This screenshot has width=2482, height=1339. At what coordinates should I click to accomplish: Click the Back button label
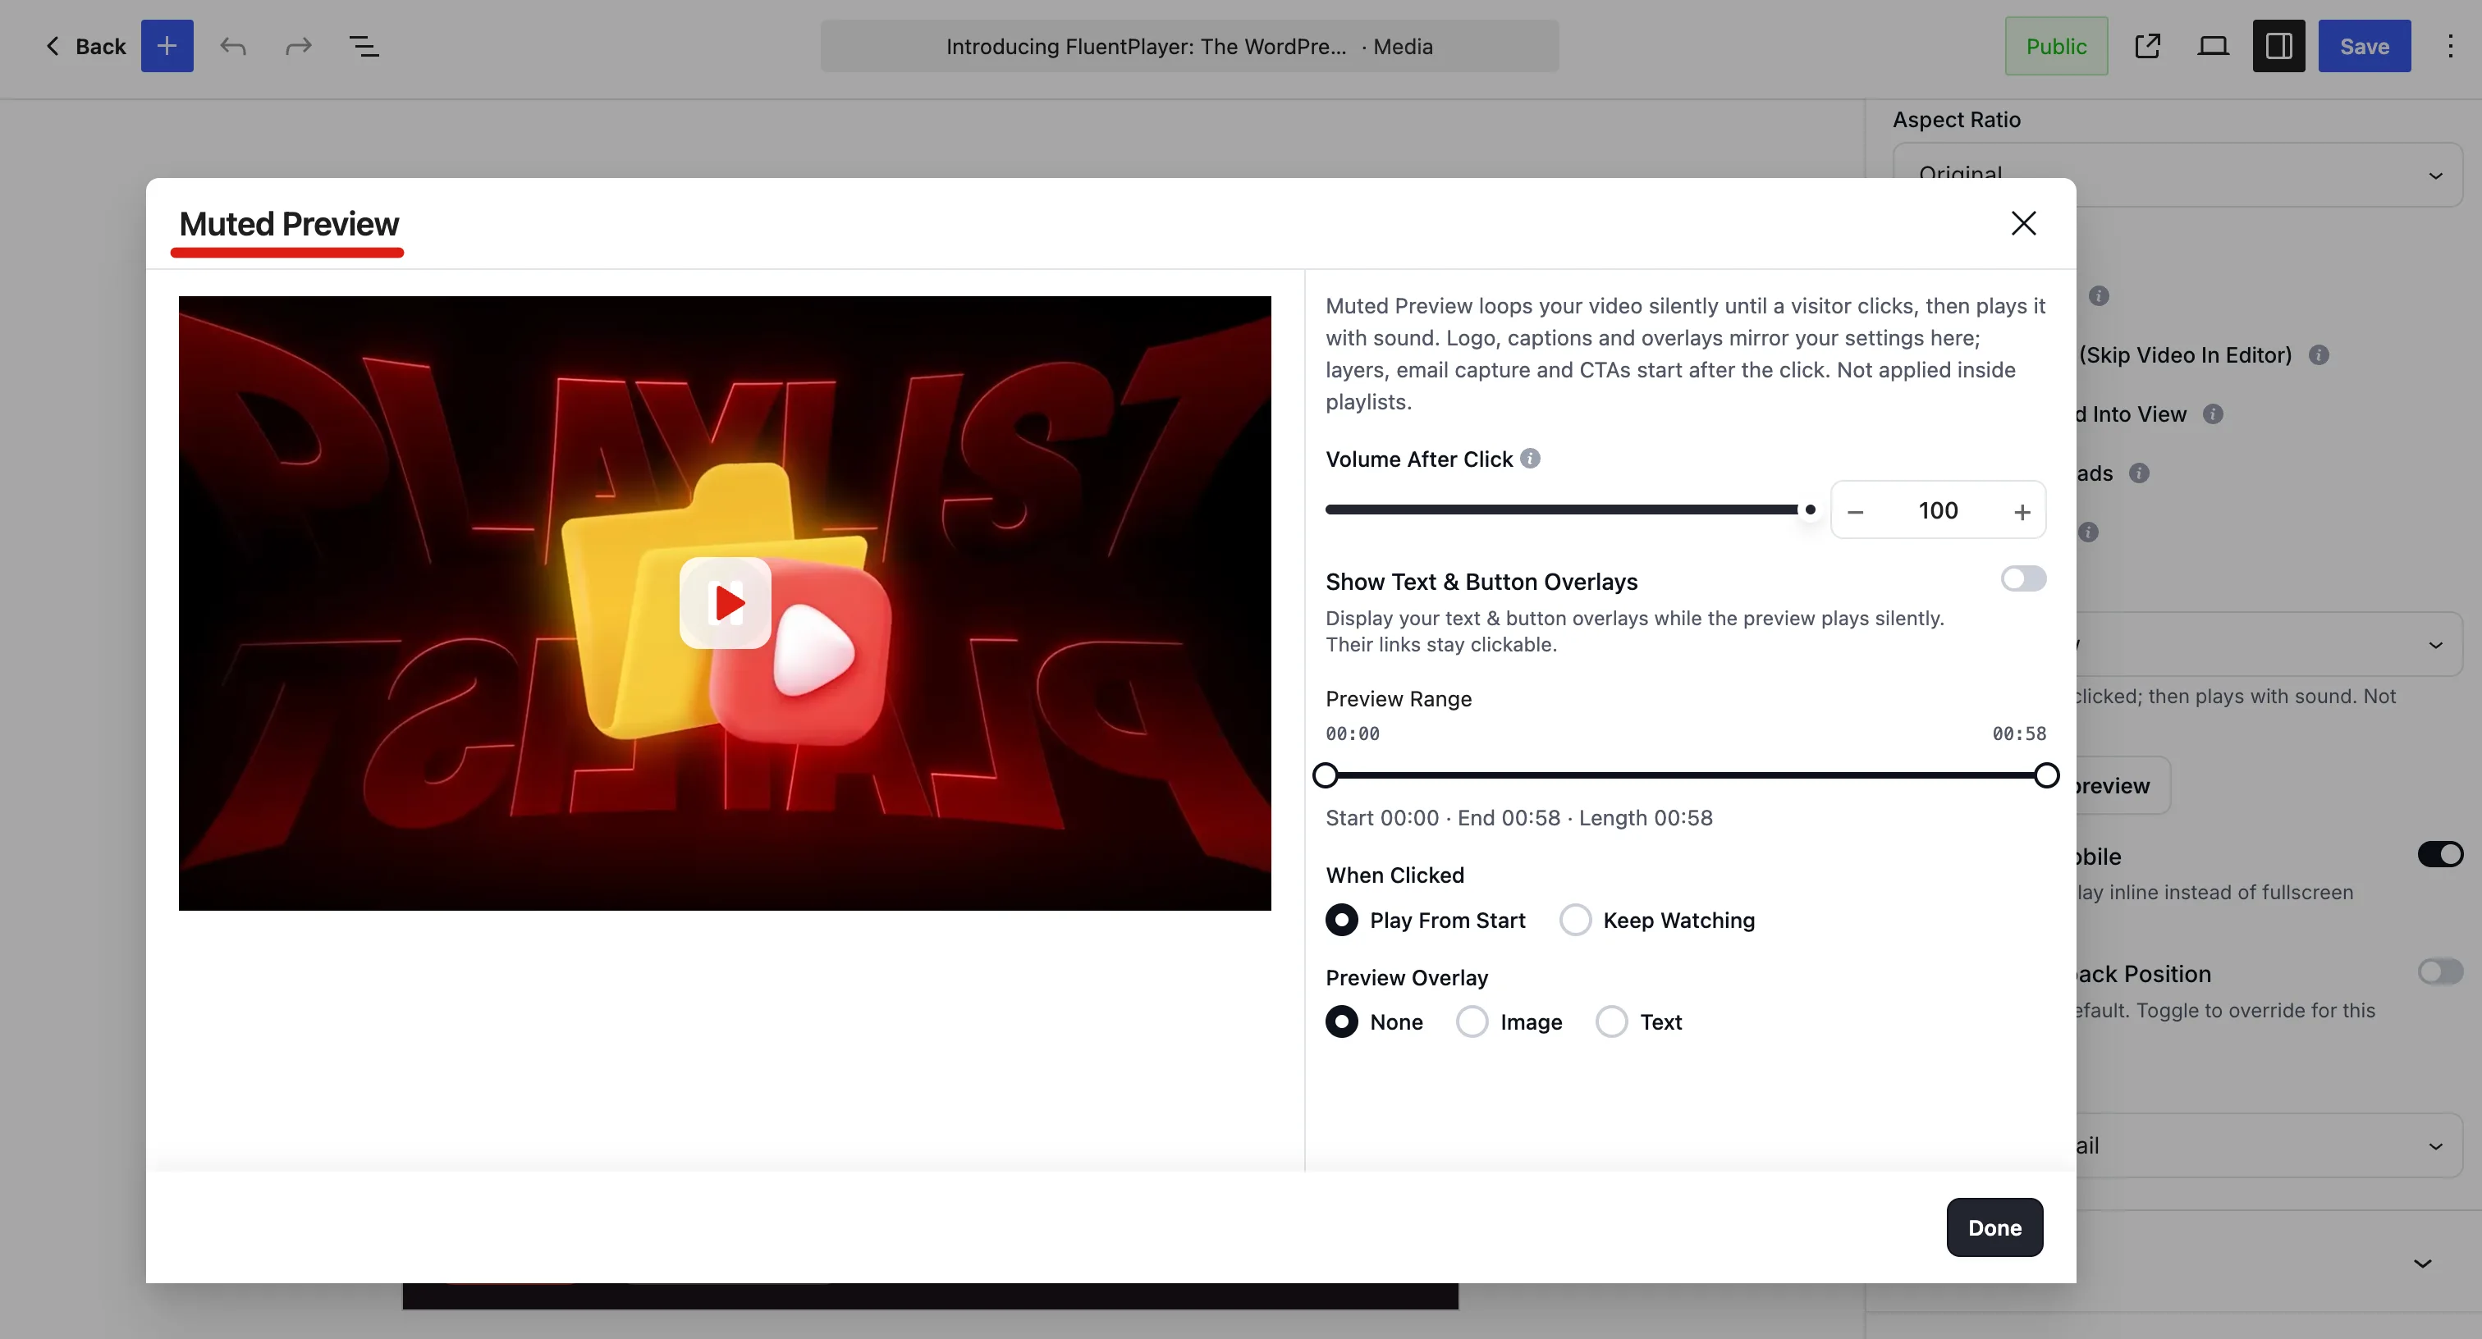[100, 46]
